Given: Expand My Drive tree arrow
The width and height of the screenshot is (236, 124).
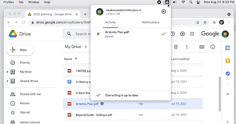Looking at the screenshot, I should pos(7,72).
